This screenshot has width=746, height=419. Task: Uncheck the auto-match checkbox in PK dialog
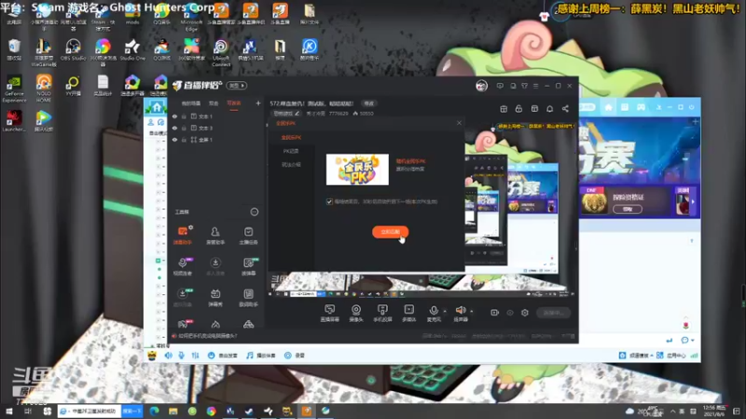[x=329, y=201]
